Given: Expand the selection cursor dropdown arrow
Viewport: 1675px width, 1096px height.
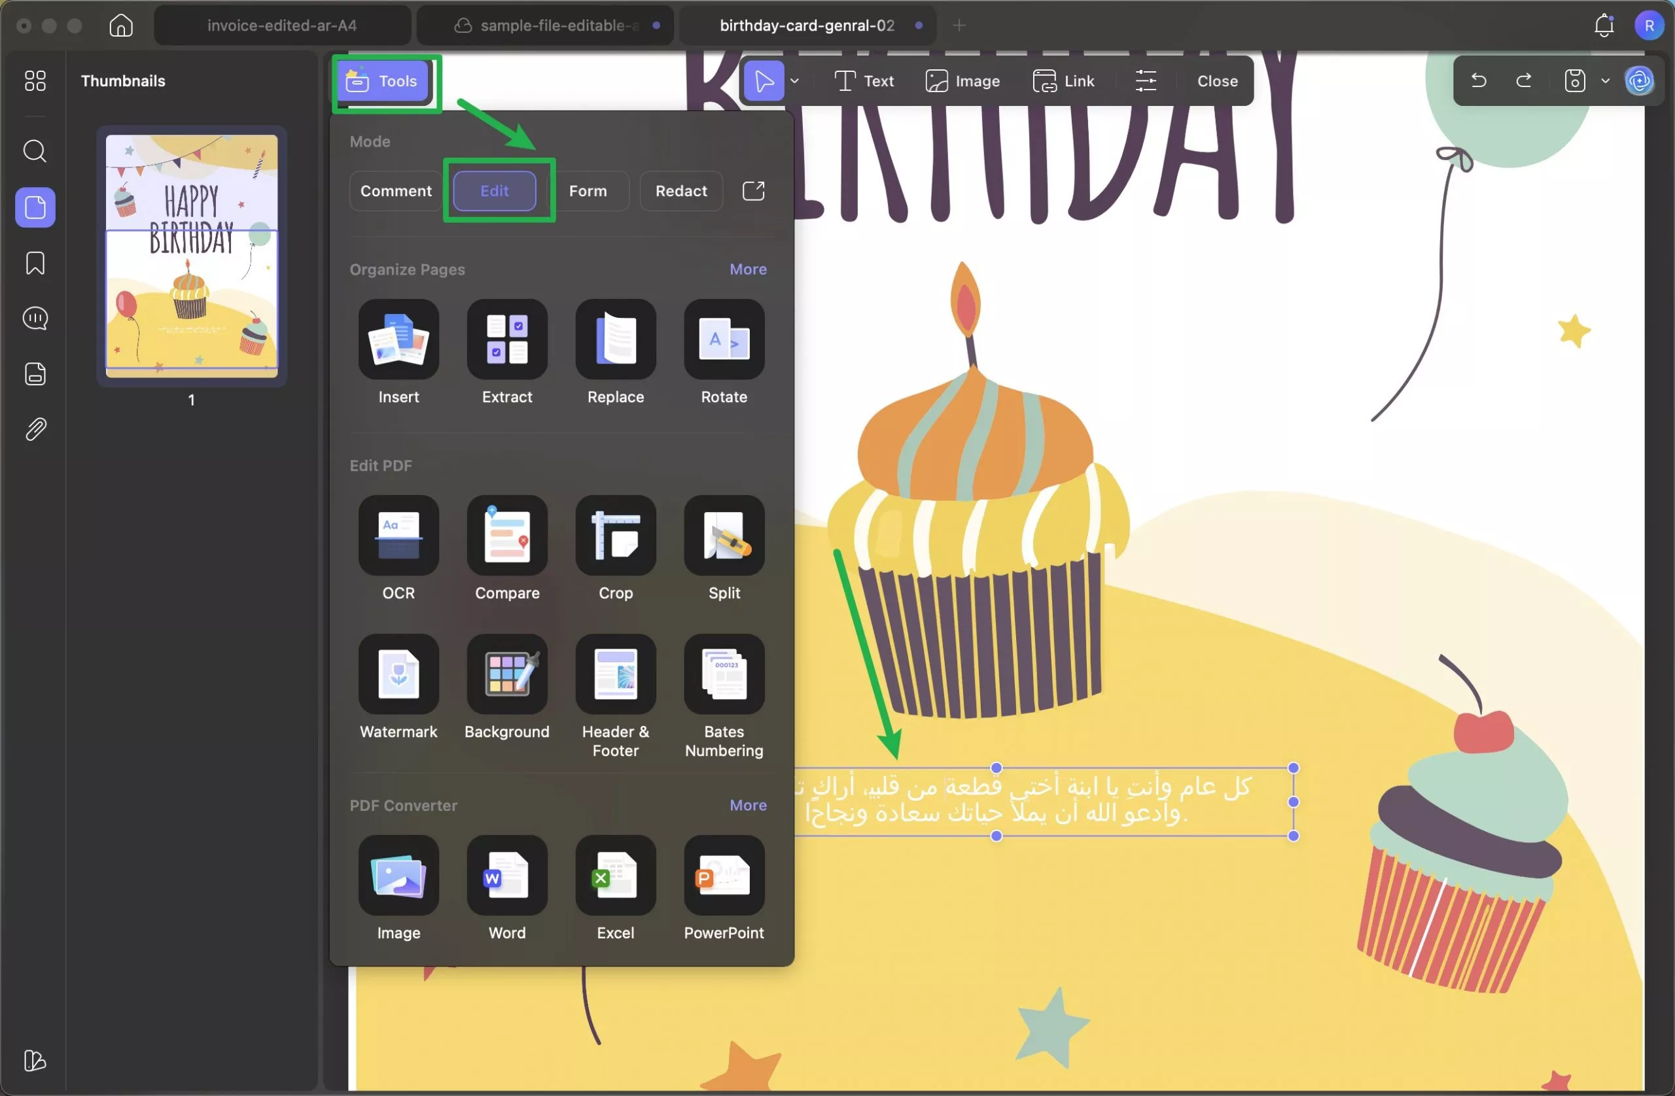Looking at the screenshot, I should 795,81.
